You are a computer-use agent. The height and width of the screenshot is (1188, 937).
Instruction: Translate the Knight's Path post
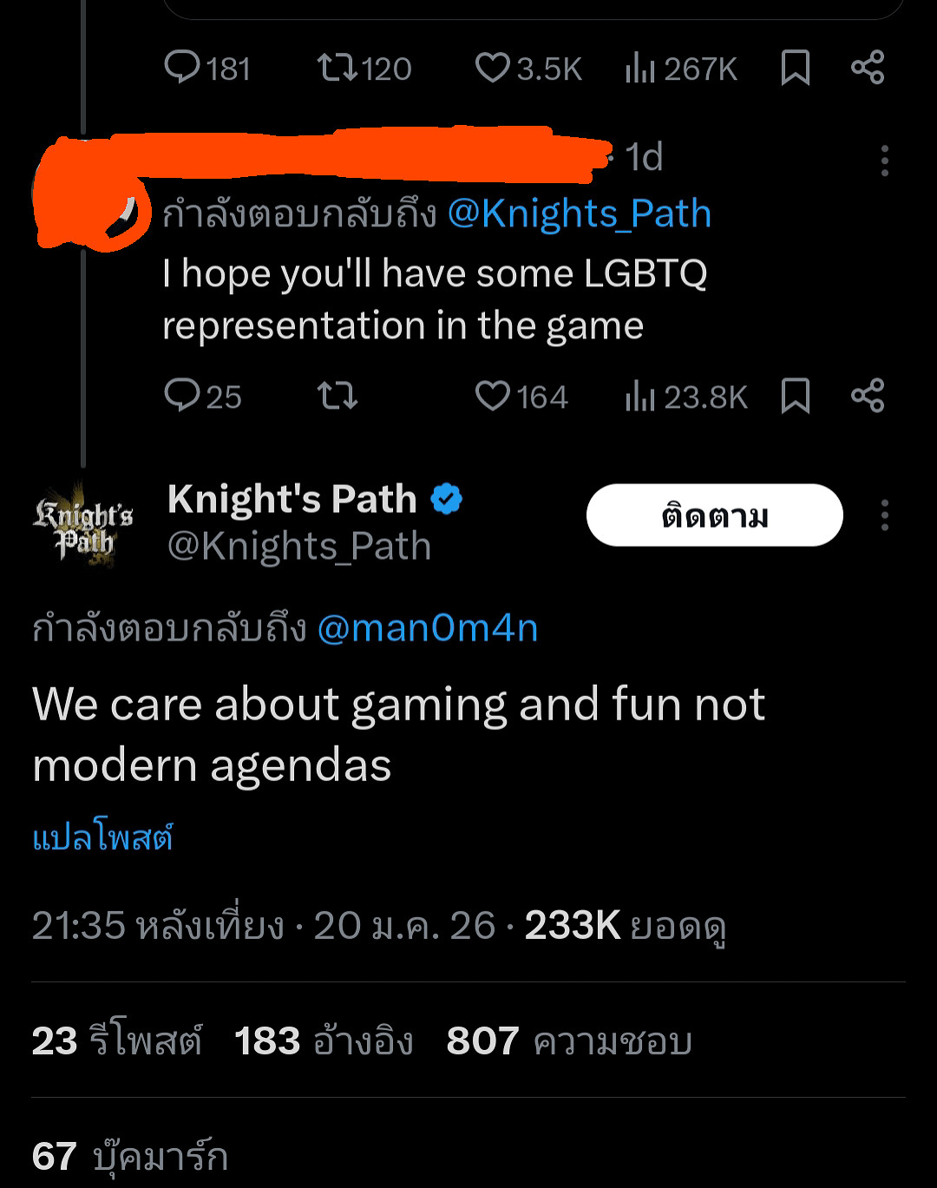(x=102, y=837)
